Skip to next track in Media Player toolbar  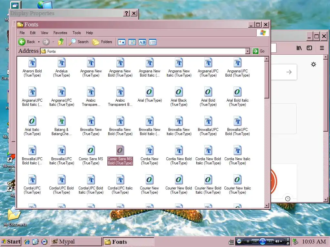point(270,241)
